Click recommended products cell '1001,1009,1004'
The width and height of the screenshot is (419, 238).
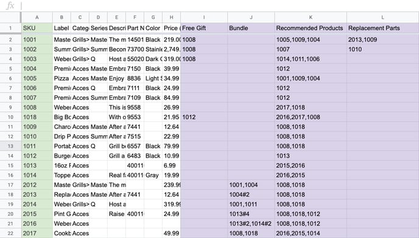(311, 79)
